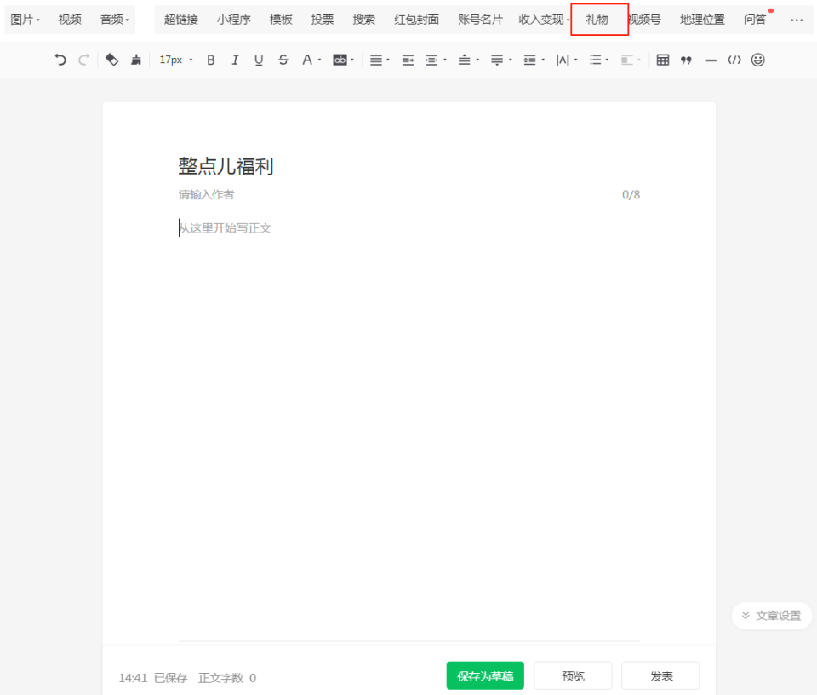This screenshot has height=695, width=817.
Task: Apply justify alignment icon
Action: 408,60
